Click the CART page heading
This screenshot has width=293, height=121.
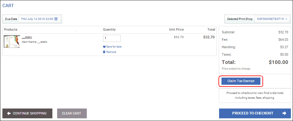[x=8, y=6]
